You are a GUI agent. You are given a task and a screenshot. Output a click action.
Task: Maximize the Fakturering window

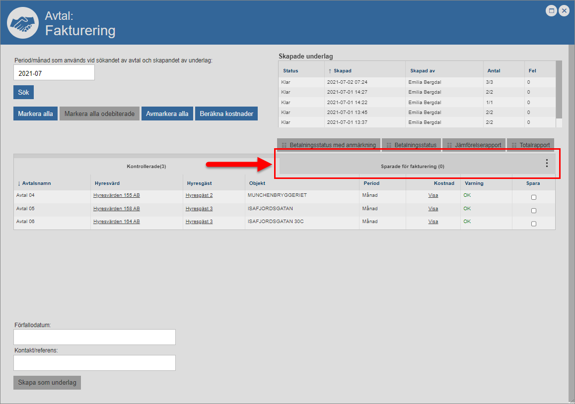point(551,10)
